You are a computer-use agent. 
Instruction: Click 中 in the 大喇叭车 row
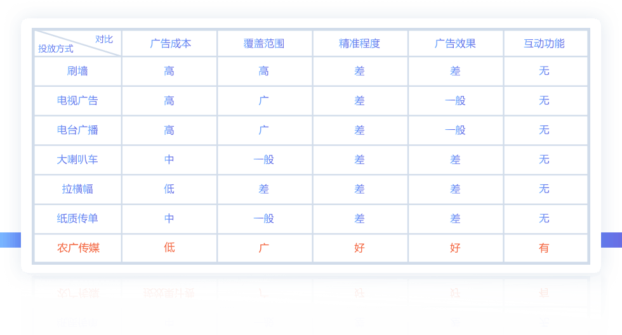tap(169, 160)
